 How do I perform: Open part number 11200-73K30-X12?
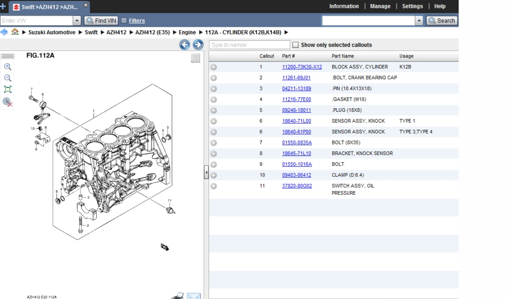point(302,67)
